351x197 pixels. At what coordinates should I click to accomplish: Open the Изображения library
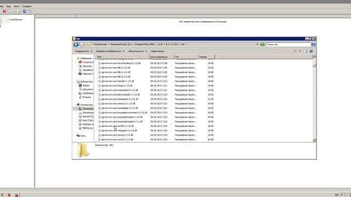[x=86, y=93]
